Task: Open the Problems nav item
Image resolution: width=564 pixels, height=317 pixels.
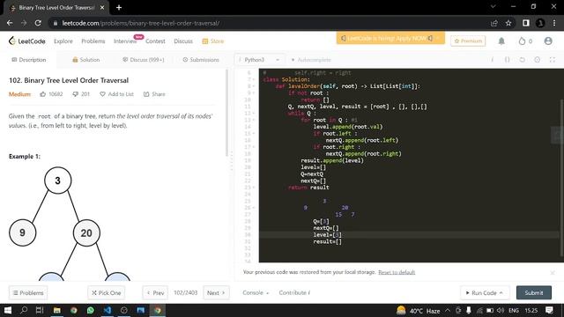Action: point(93,41)
